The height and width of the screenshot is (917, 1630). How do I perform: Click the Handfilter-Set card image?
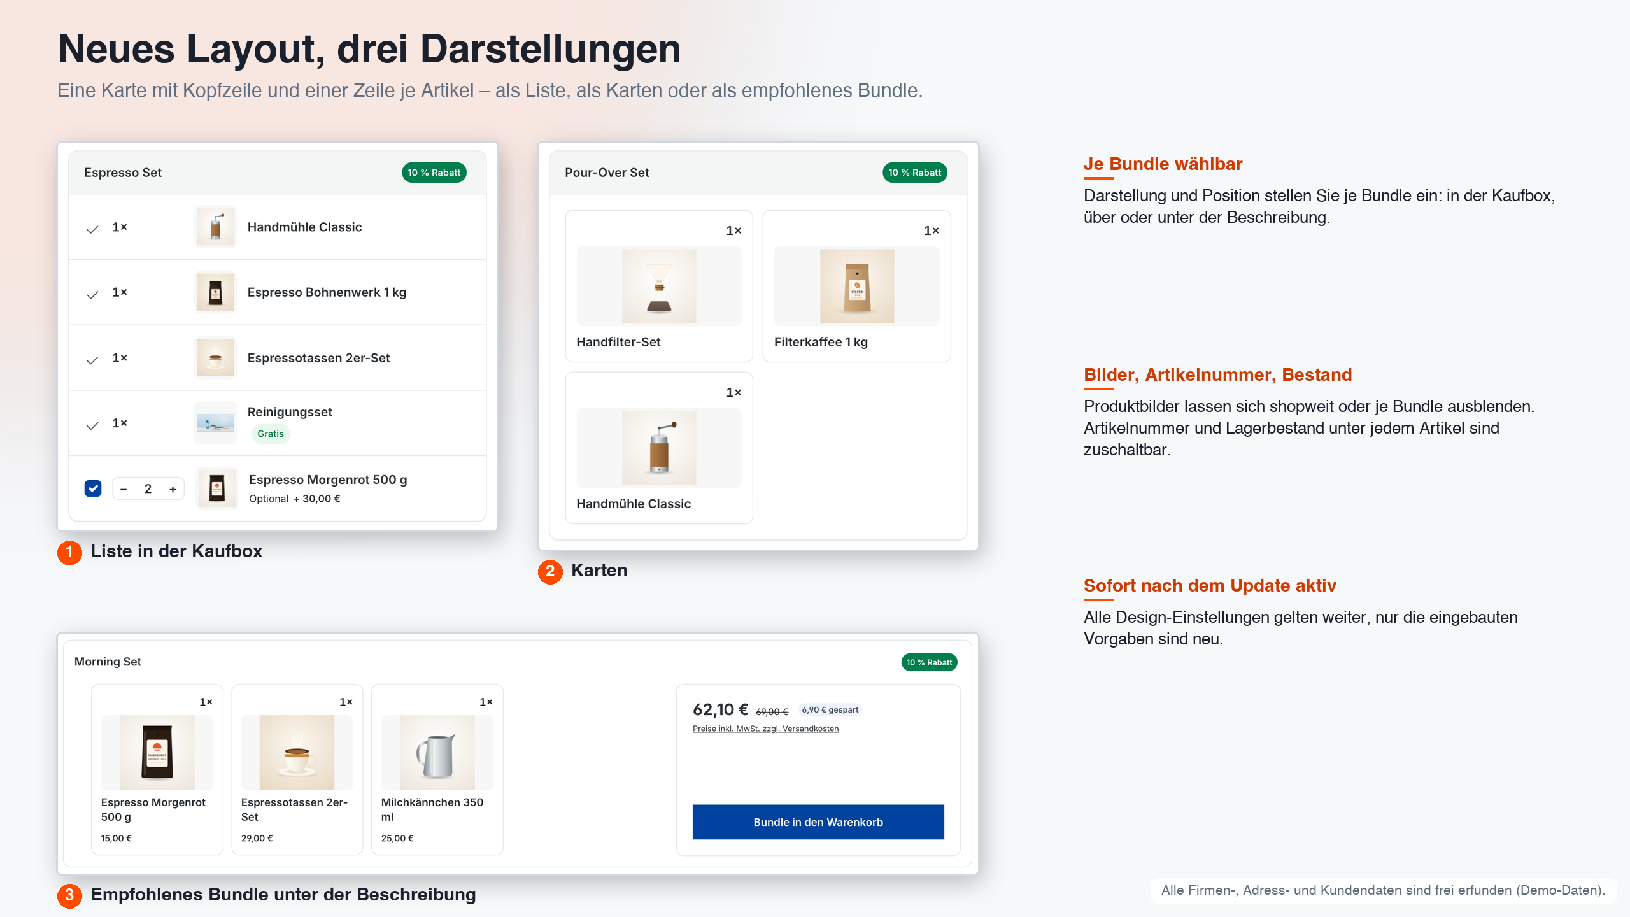(659, 286)
